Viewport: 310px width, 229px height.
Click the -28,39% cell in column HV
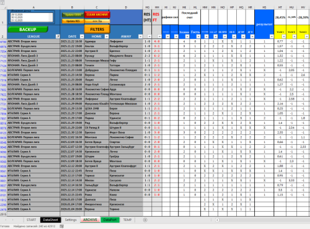click(303, 17)
